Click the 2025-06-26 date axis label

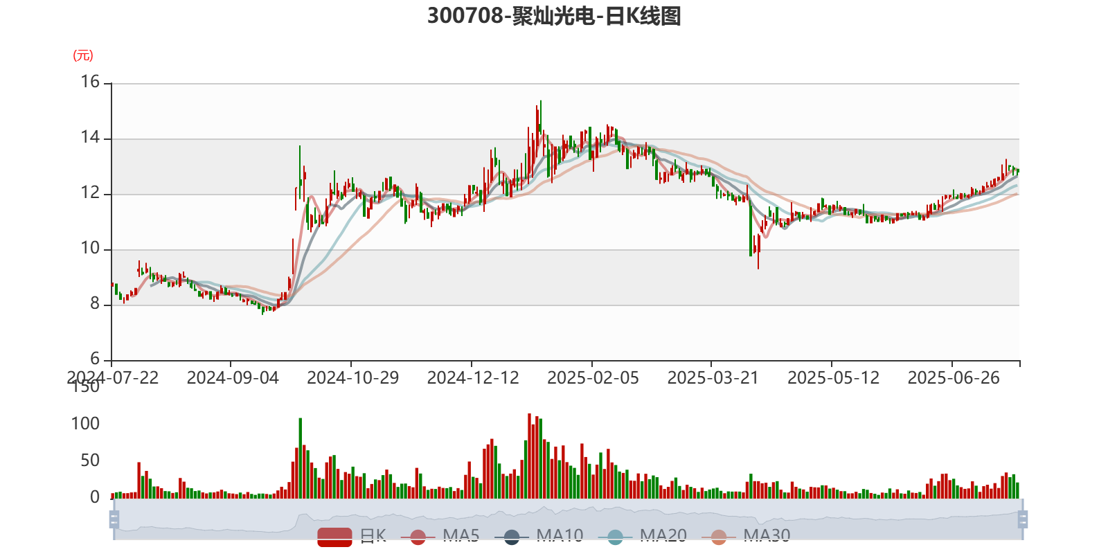click(x=954, y=377)
